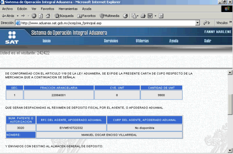Viewport: 233px width, 154px height.
Task: Click the FANNY MARLENE user name
Action: (x=218, y=31)
